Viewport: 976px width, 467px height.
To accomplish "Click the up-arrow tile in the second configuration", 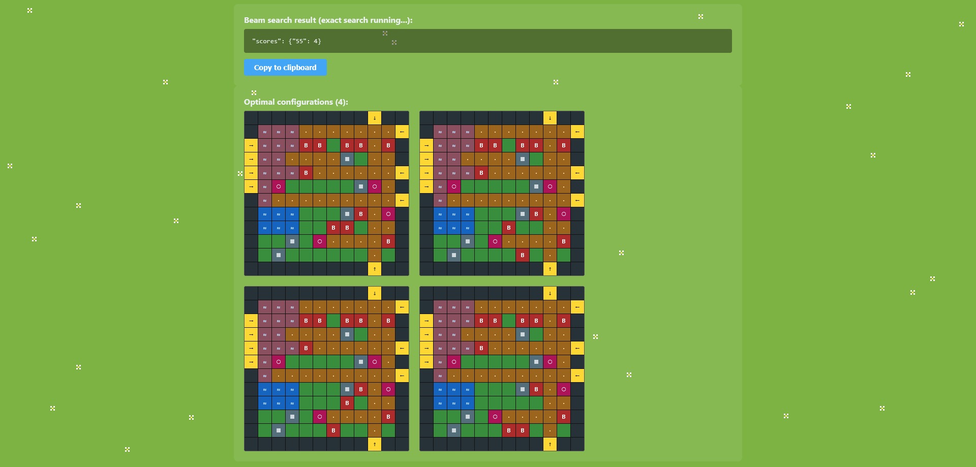I will [x=550, y=269].
